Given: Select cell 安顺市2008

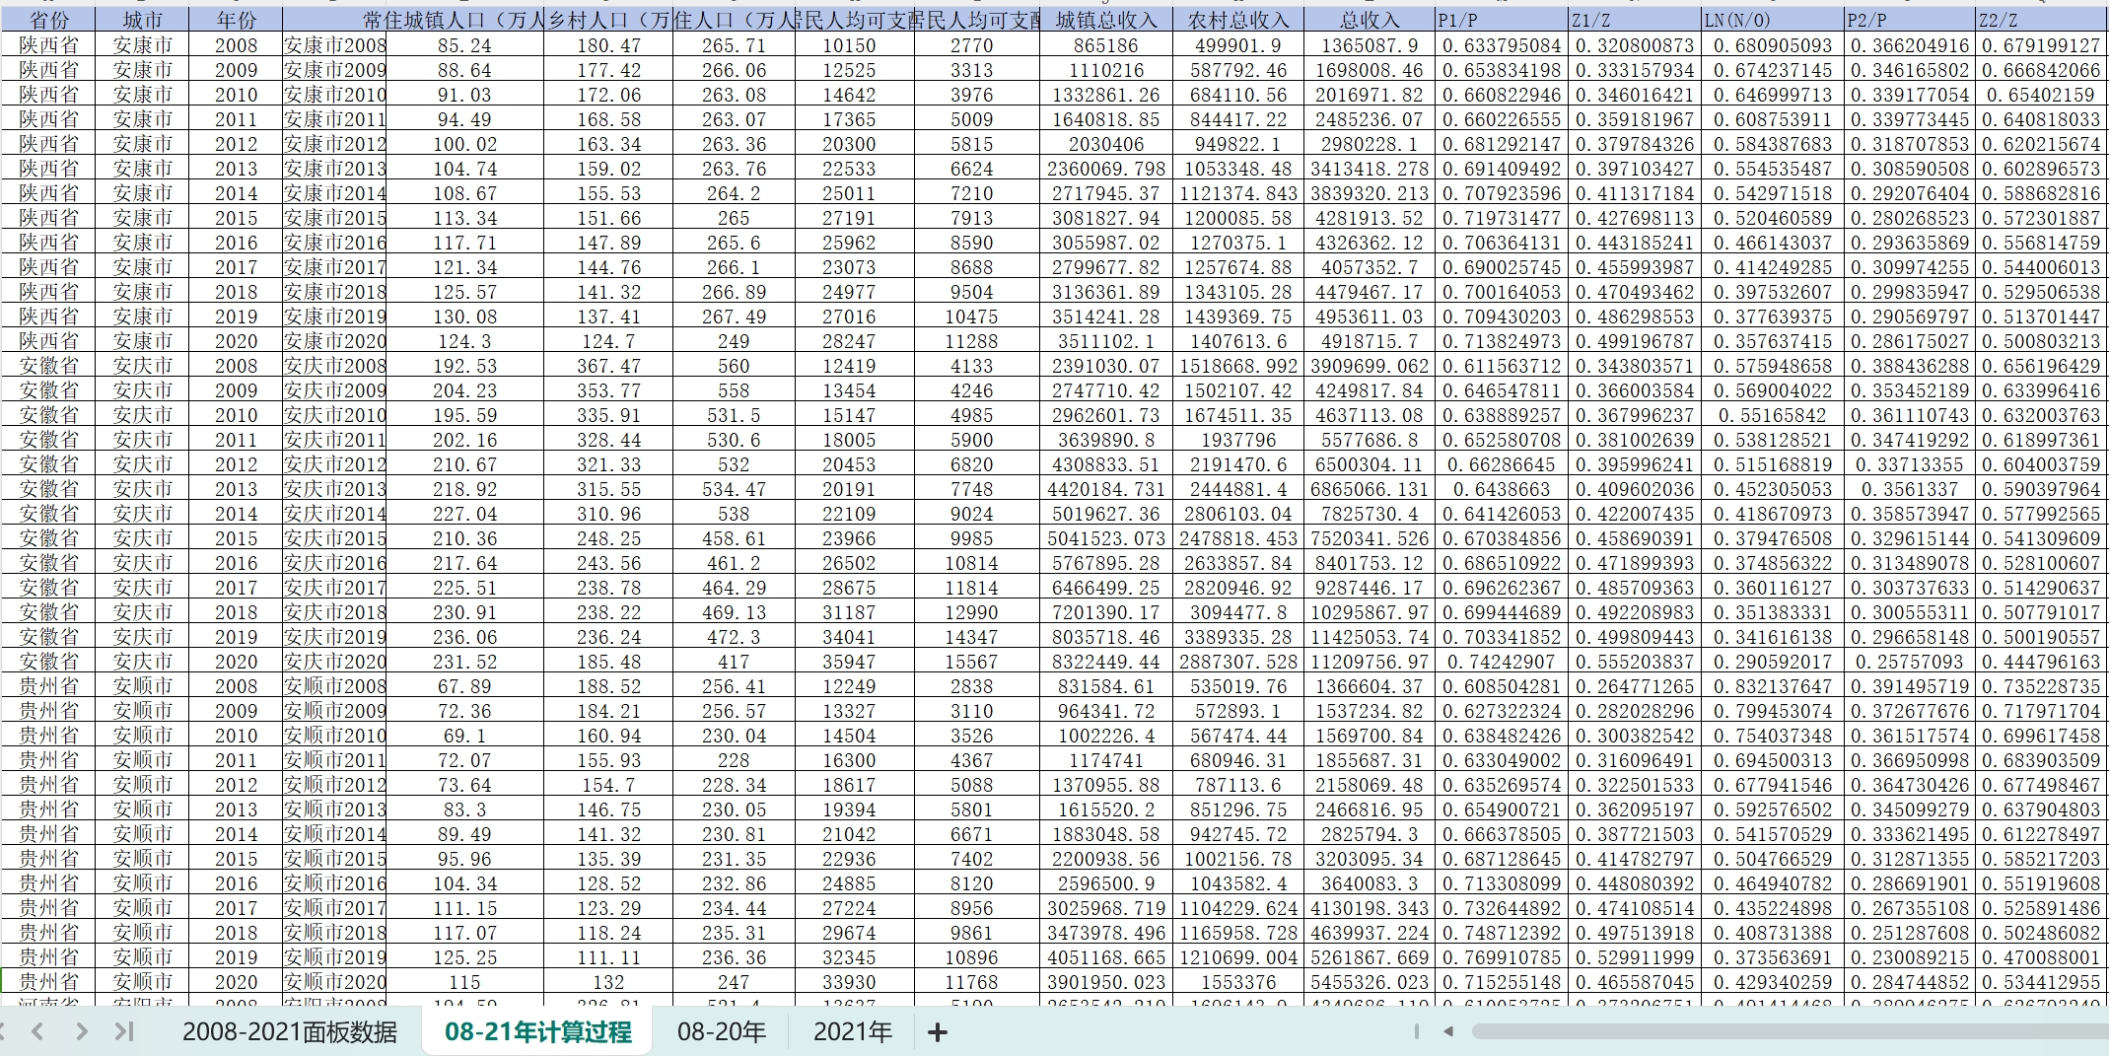Looking at the screenshot, I should coord(334,686).
